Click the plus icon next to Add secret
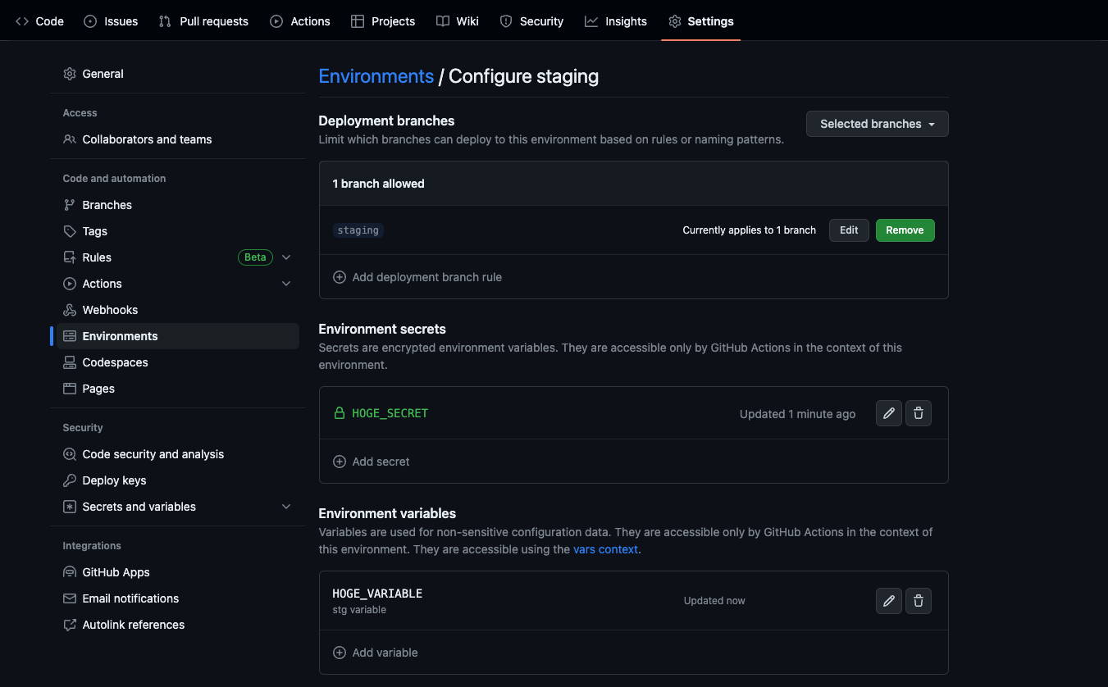The height and width of the screenshot is (687, 1108). (340, 461)
